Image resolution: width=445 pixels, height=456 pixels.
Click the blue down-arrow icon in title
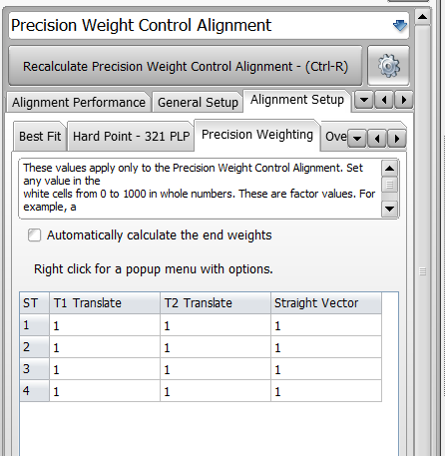pyautogui.click(x=400, y=26)
